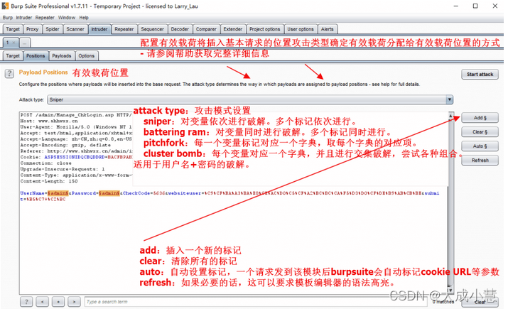508x309 pixels.
Task: Click the plus button beside search
Action: click(x=58, y=302)
